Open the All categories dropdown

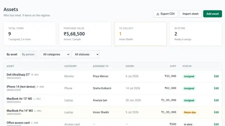pyautogui.click(x=55, y=55)
